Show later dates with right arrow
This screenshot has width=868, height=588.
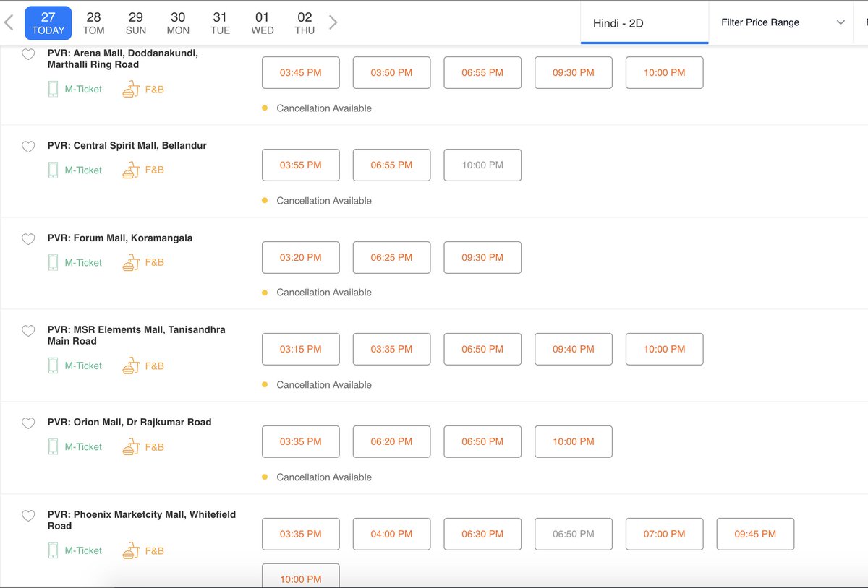click(333, 22)
